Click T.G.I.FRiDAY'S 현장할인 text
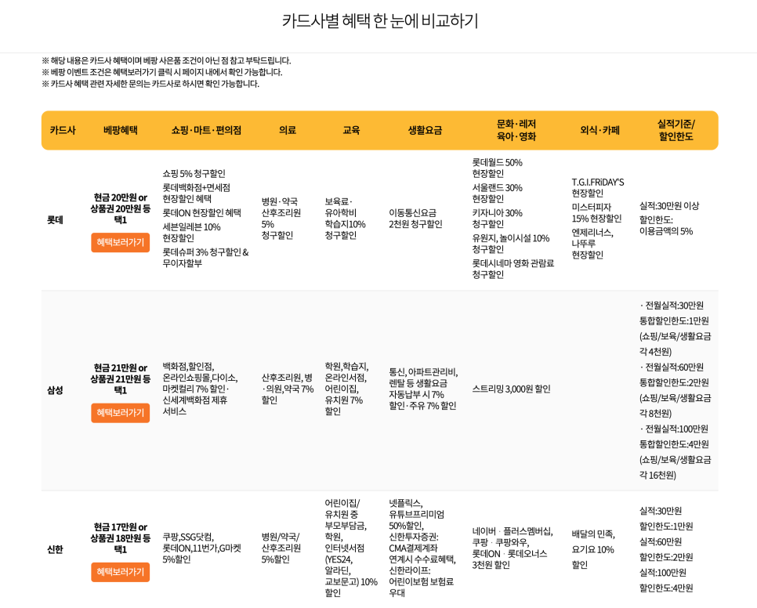Viewport: 757px width, 608px height. coord(598,188)
